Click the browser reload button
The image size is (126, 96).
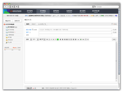pos(12,7)
